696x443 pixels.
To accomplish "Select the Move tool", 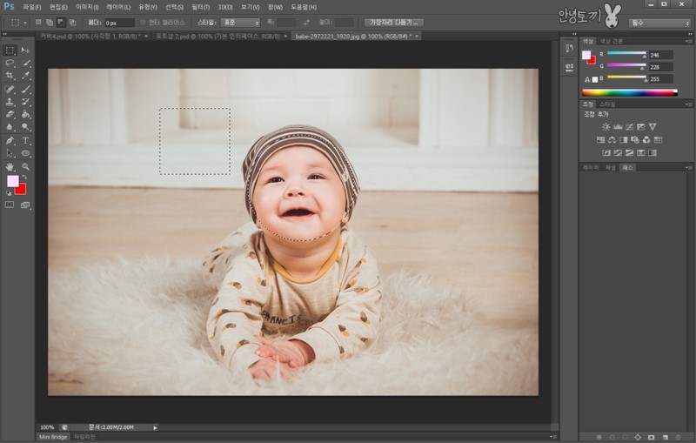I will click(x=25, y=50).
